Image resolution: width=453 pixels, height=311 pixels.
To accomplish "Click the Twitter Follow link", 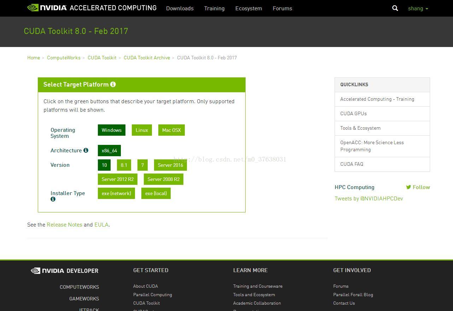I will click(418, 187).
